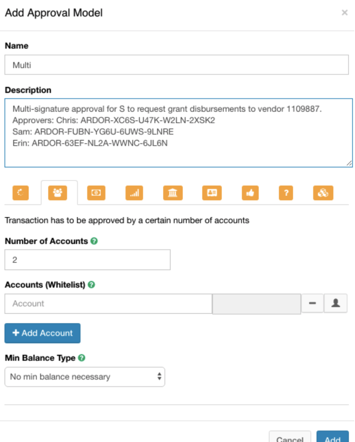Screen dimensions: 355x442
Task: Open the Min Balance Type dropdown
Action: [85, 377]
